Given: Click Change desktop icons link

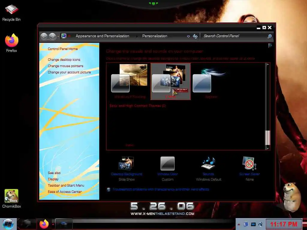Looking at the screenshot, I should point(64,60).
